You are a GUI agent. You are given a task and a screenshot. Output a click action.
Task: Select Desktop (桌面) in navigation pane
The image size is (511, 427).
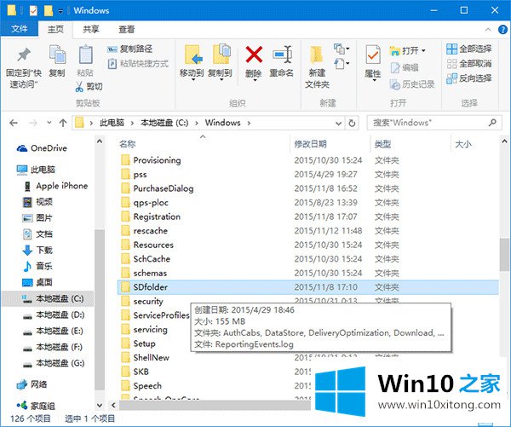[x=37, y=282]
